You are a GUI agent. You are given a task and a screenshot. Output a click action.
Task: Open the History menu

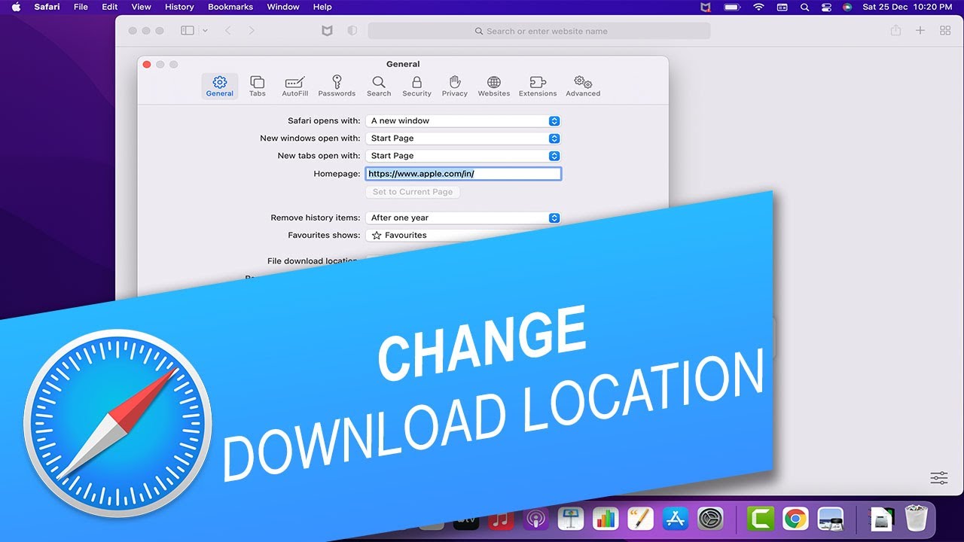179,7
